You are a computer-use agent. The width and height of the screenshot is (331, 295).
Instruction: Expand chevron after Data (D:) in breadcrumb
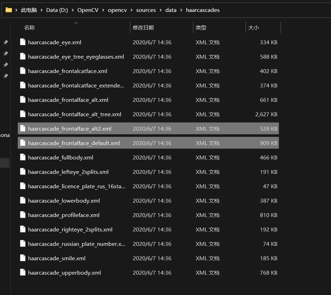[73, 10]
